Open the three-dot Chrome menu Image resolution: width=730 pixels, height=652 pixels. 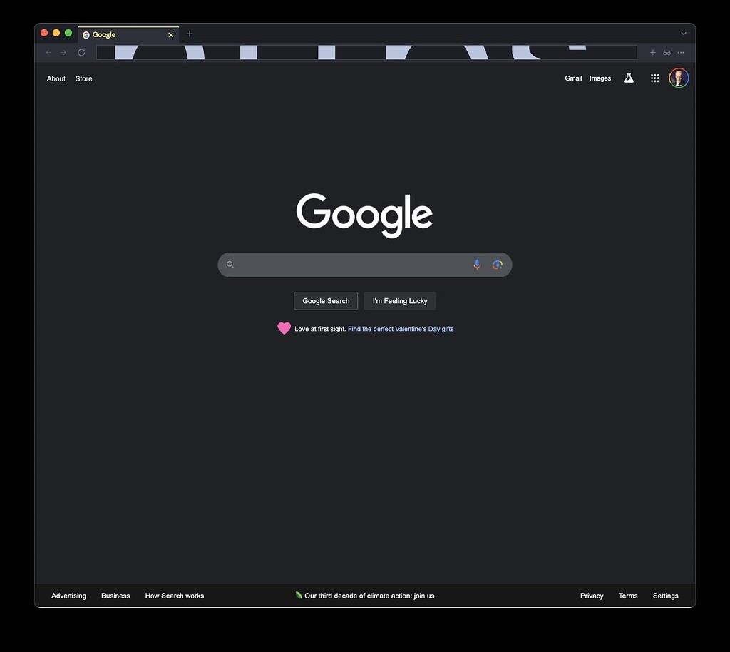coord(681,52)
